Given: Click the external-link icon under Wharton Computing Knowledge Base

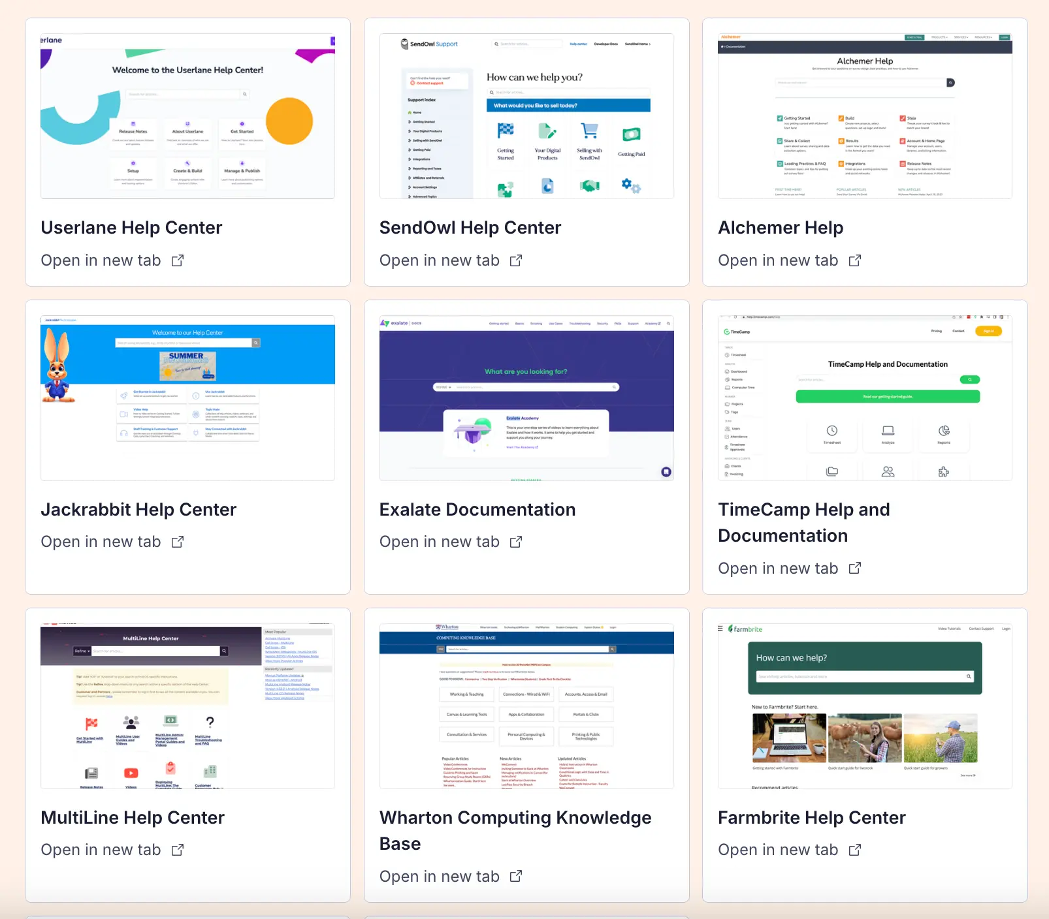Looking at the screenshot, I should (516, 877).
